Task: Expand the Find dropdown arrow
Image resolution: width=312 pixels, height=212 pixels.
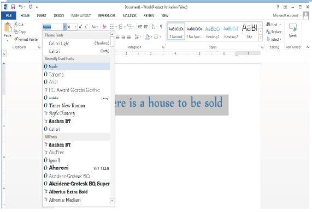Action: click(x=280, y=25)
